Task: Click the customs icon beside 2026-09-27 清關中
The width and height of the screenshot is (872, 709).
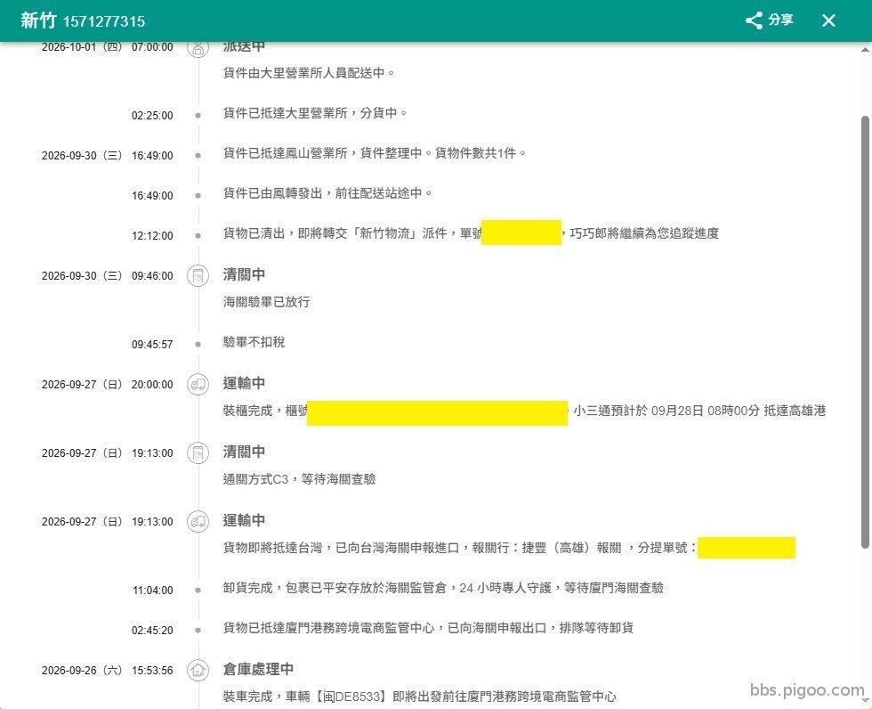Action: pos(198,453)
